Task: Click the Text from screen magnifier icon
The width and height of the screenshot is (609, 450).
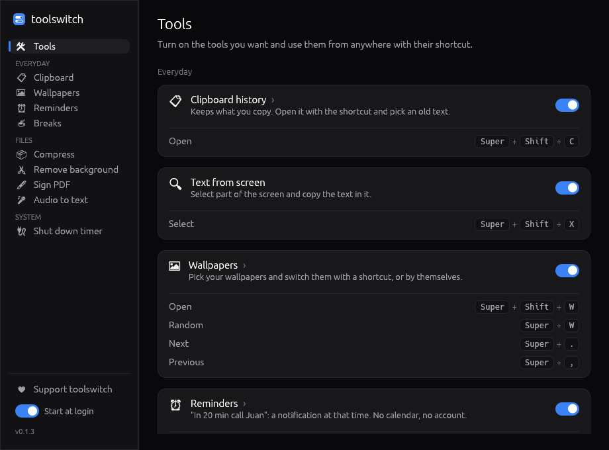Action: (x=175, y=184)
